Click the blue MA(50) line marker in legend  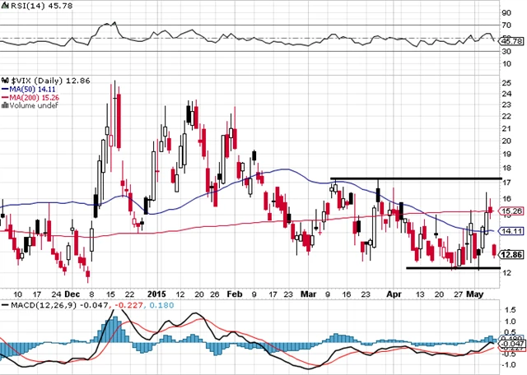point(4,87)
